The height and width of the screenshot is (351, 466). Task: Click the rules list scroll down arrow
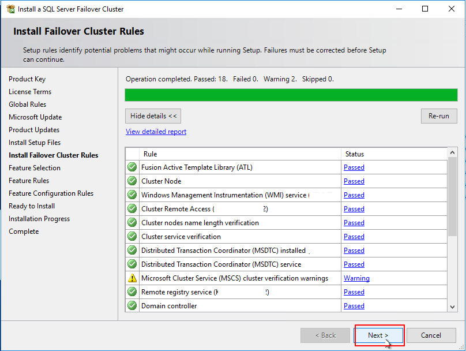[452, 307]
